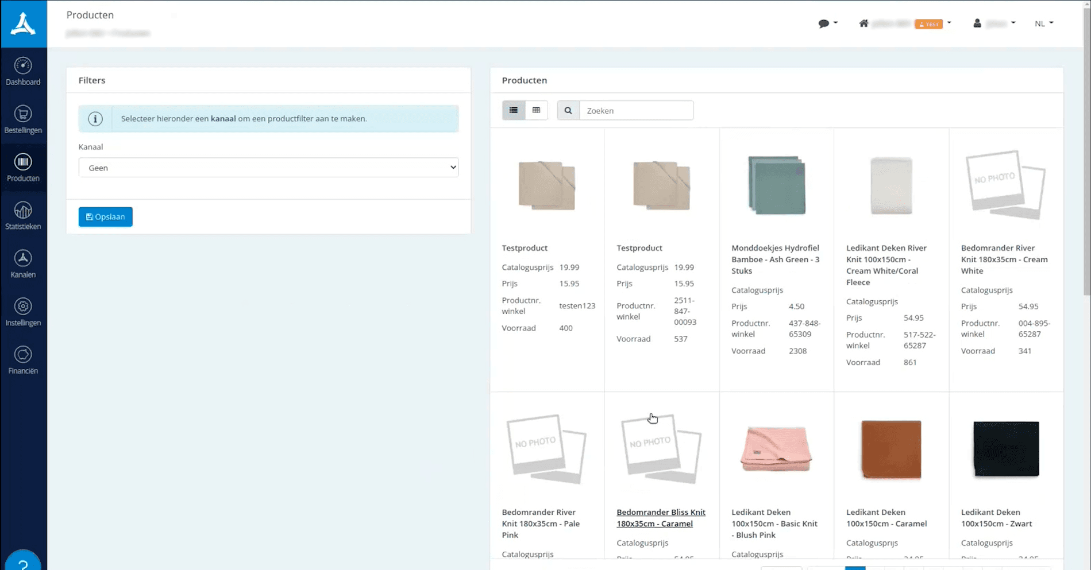Viewport: 1091px width, 570px height.
Task: Open Statistieken in the sidebar
Action: (x=23, y=216)
